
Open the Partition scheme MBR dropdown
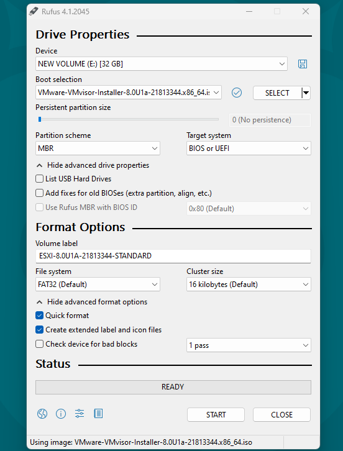[98, 148]
